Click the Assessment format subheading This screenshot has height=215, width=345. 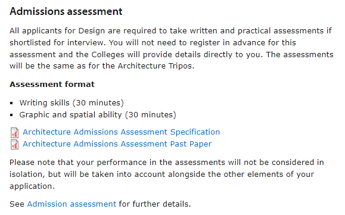pyautogui.click(x=52, y=84)
